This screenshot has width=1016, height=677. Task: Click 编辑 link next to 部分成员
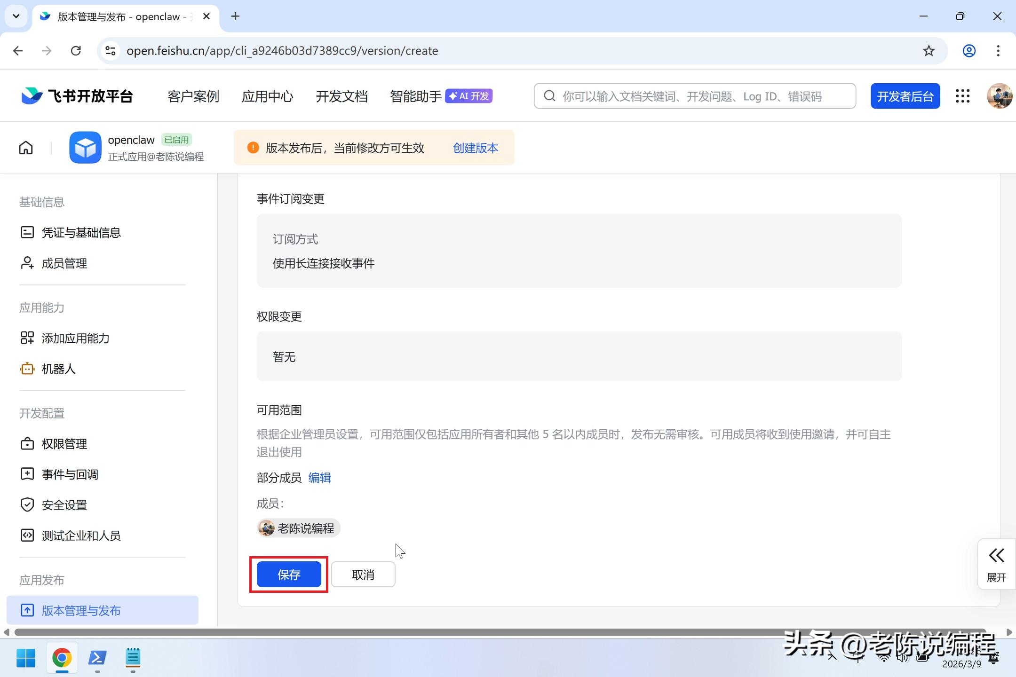319,478
